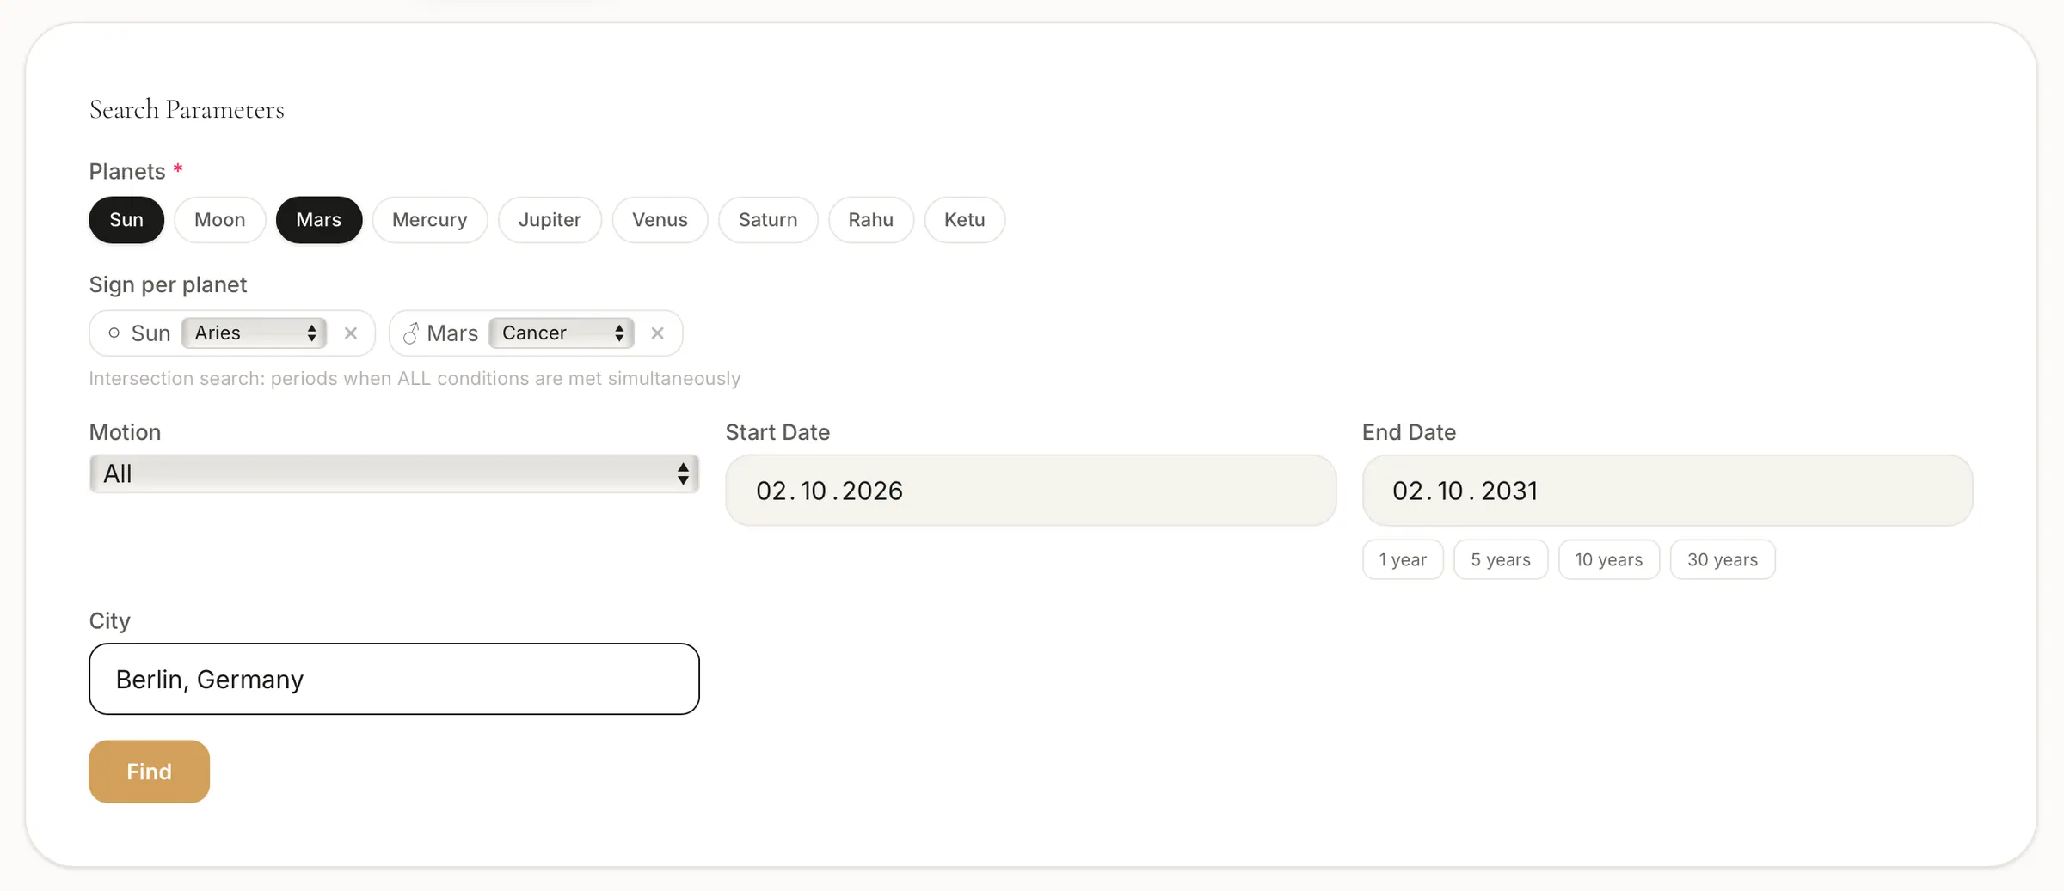This screenshot has height=891, width=2064.
Task: Focus the City field with Berlin, Germany
Action: coord(394,679)
